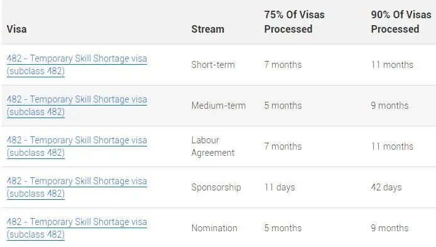This screenshot has width=436, height=247.
Task: Click the Stream column header
Action: point(208,29)
